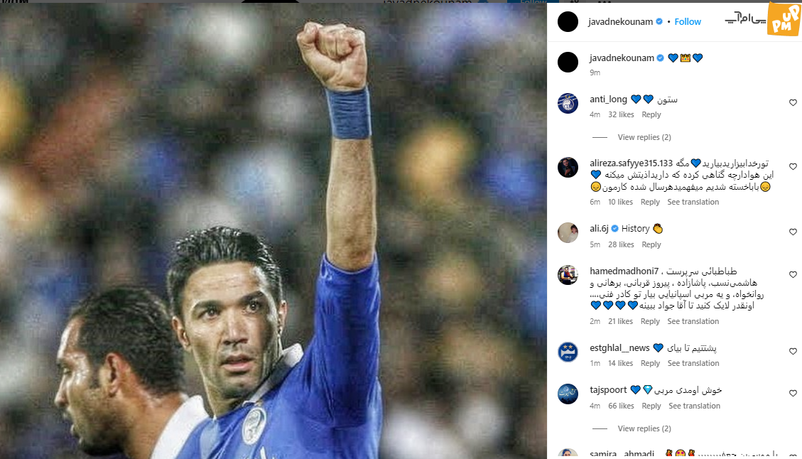Open the footballer post photo

[x=273, y=231]
